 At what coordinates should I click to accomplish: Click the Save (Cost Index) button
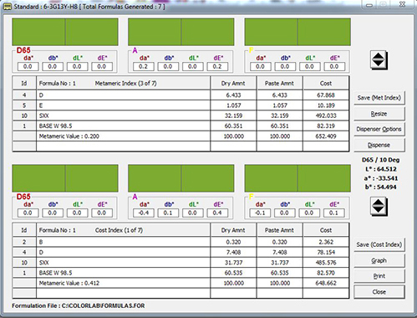[379, 244]
